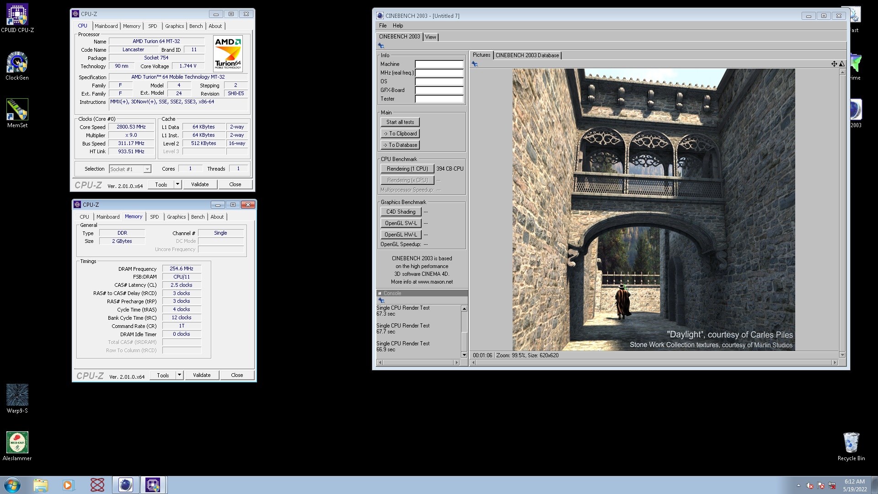Select the CINEBENCH 2003 tab
The height and width of the screenshot is (494, 878).
[399, 37]
